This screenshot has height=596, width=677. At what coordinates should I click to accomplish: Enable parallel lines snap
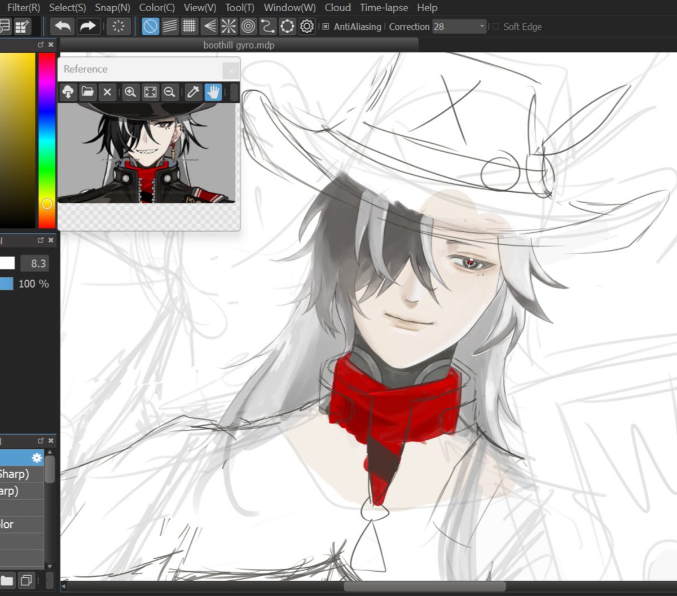[170, 27]
